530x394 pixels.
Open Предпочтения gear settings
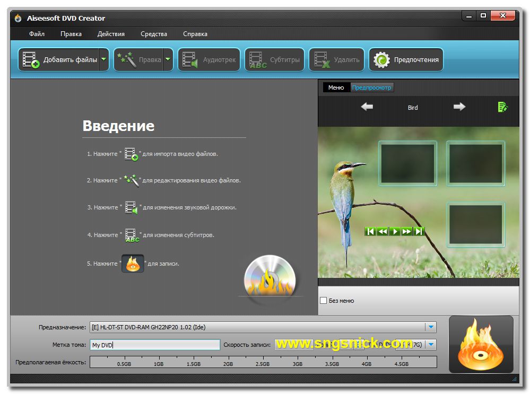pos(406,60)
